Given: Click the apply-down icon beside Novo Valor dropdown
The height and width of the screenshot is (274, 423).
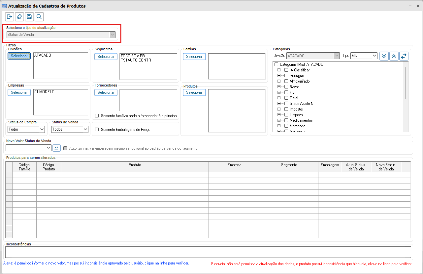Looking at the screenshot, I should click(57, 148).
